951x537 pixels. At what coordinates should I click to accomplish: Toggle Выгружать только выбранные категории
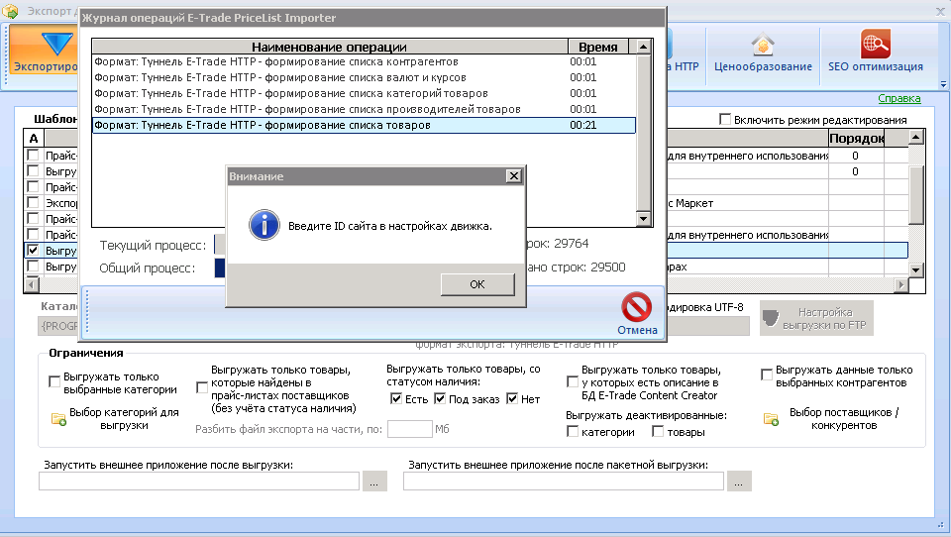point(54,382)
